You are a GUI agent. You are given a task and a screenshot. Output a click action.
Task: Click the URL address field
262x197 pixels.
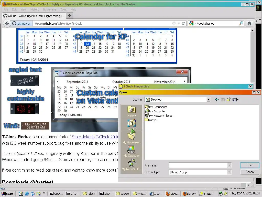coord(102,23)
